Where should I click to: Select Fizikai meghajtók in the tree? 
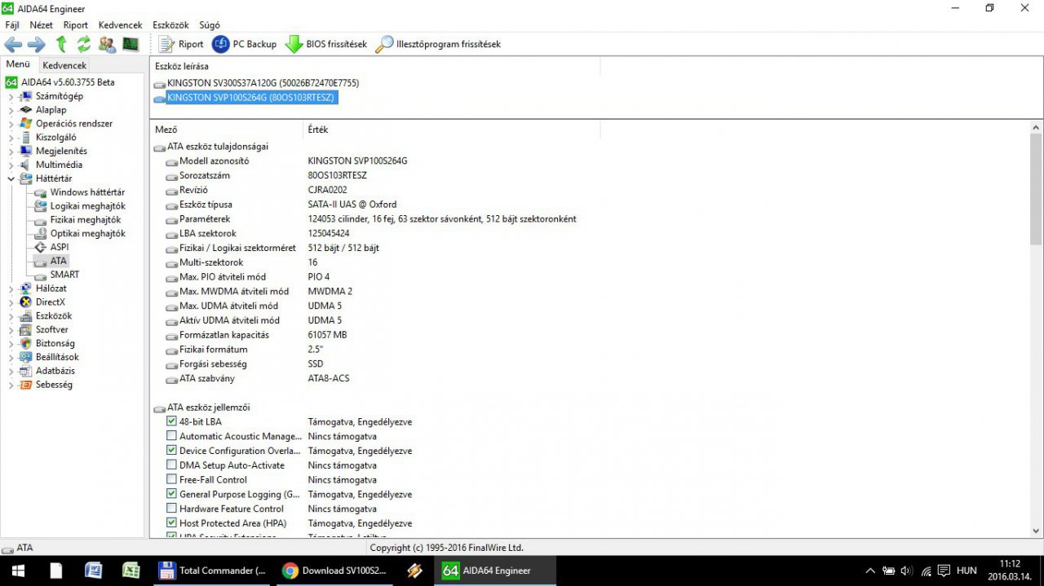(x=86, y=220)
